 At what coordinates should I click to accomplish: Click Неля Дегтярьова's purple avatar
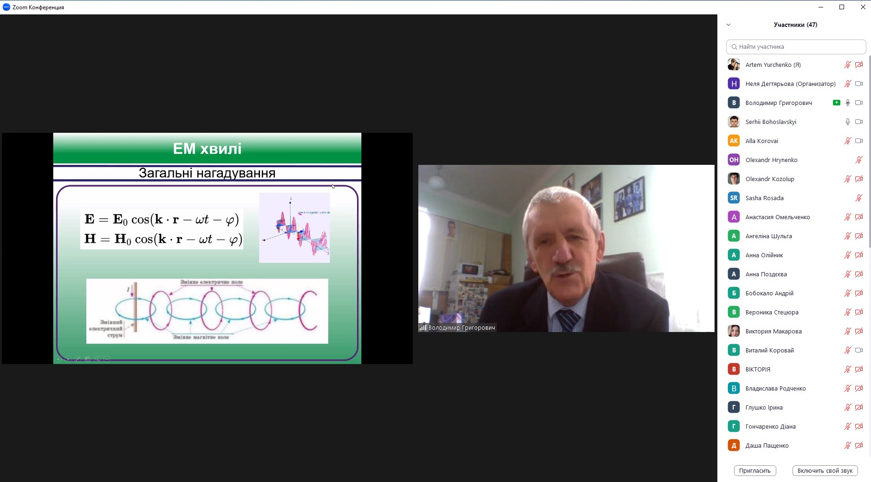click(734, 84)
